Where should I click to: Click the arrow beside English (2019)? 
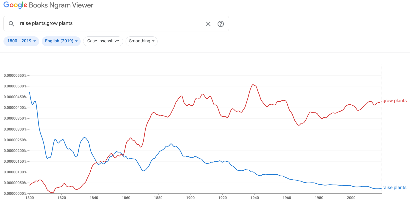76,41
